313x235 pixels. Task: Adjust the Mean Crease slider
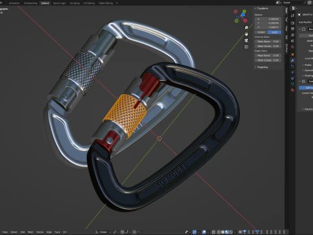[x=268, y=60]
